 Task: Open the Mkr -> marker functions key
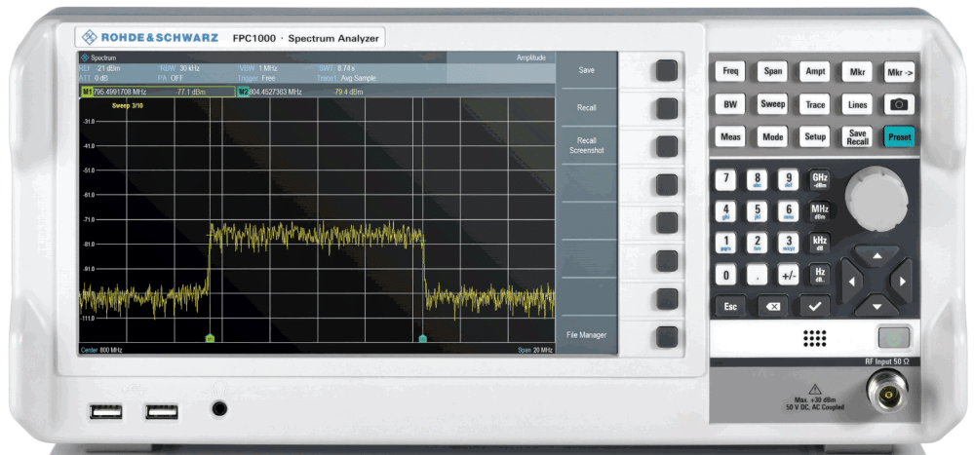[899, 71]
